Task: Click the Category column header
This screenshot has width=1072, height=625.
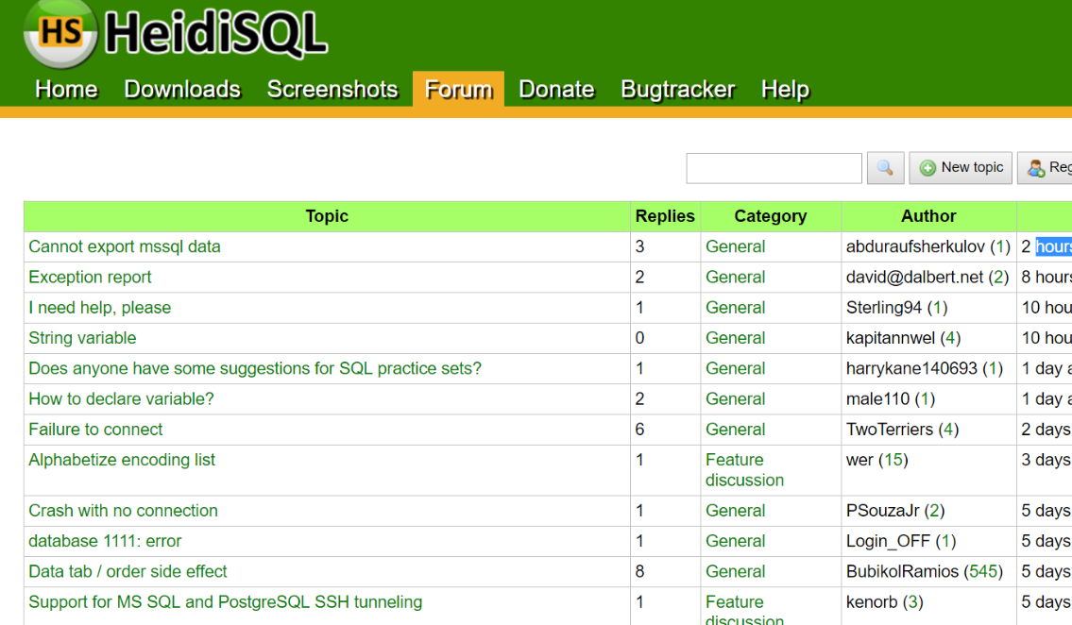Action: (771, 216)
